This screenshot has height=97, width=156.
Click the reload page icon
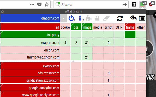[x=120, y=18]
